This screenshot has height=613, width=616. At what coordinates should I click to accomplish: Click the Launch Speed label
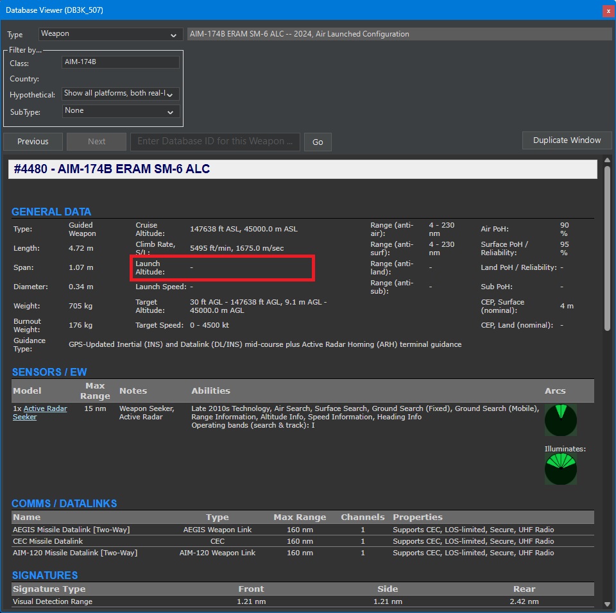tap(160, 287)
